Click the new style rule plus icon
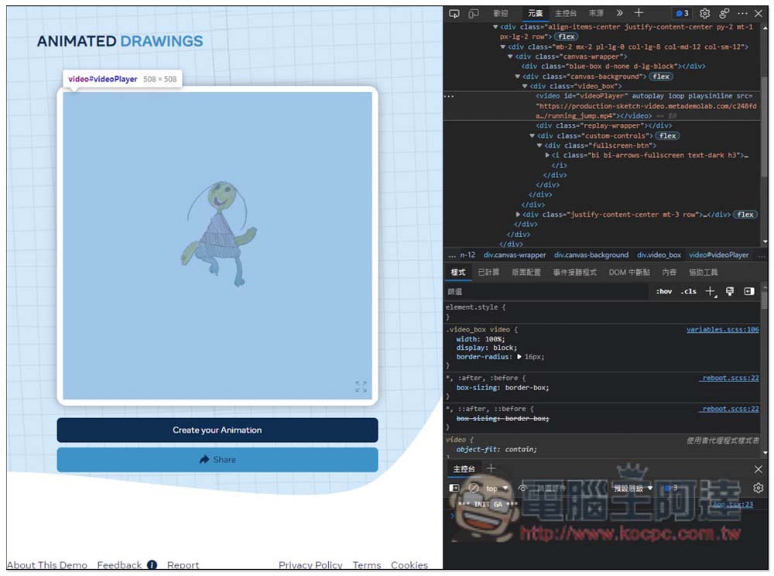The image size is (774, 576). (x=711, y=292)
